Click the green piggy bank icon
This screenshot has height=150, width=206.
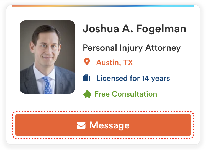coord(87,94)
